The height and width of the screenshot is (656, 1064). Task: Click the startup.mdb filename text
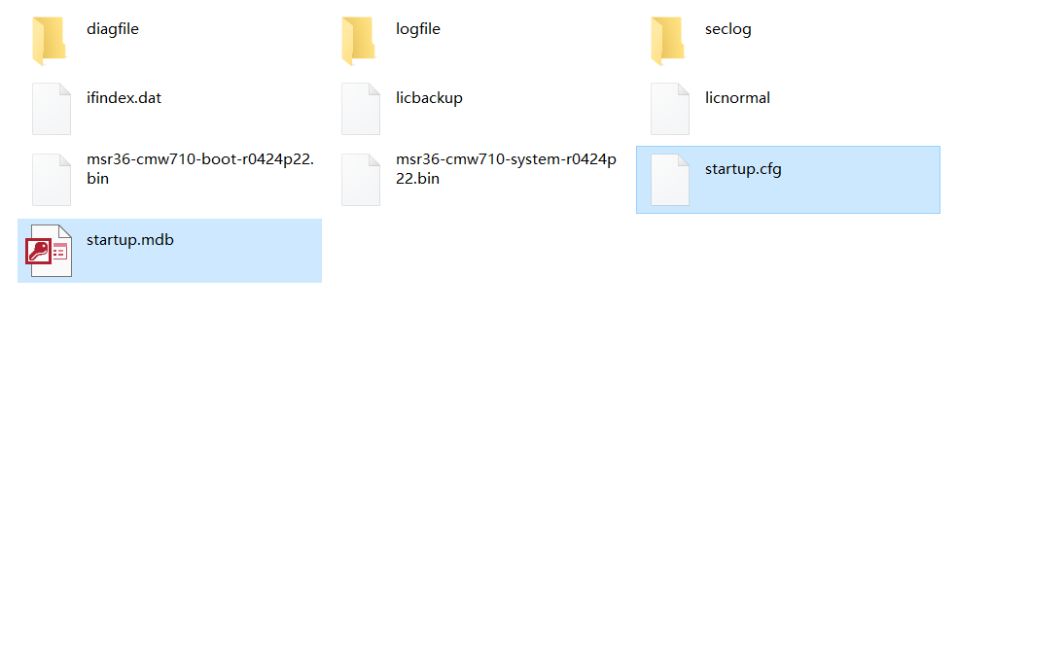(130, 240)
